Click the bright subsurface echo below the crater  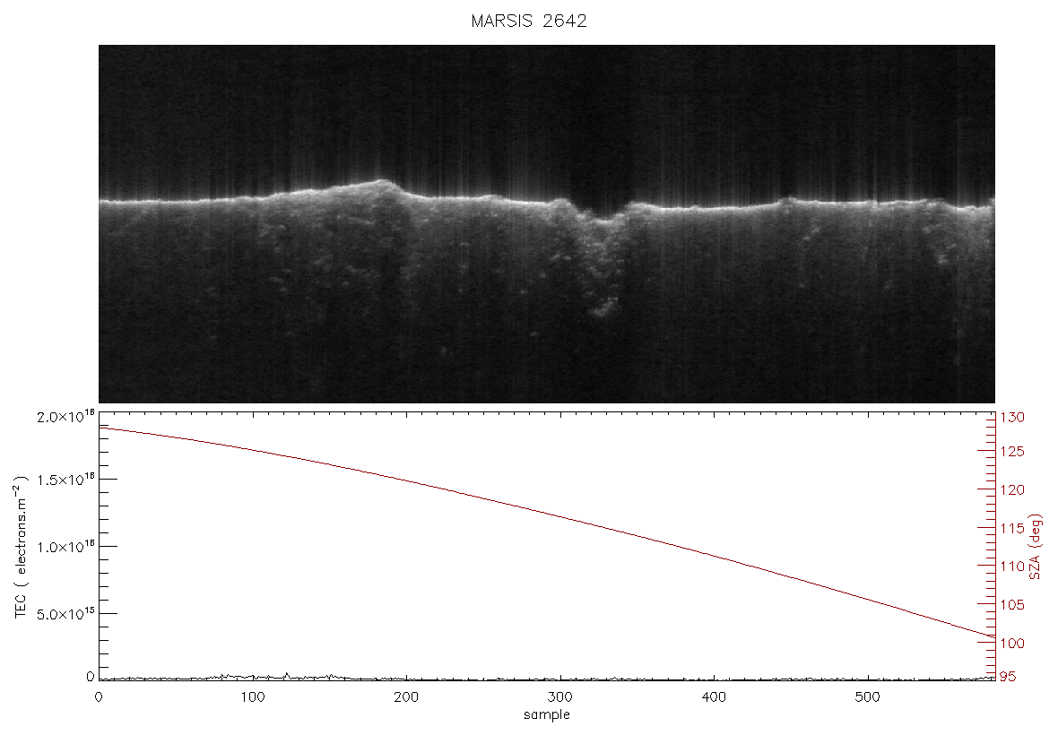click(x=603, y=309)
